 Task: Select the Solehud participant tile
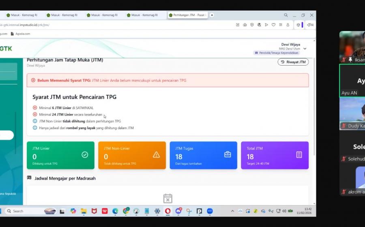click(x=352, y=147)
